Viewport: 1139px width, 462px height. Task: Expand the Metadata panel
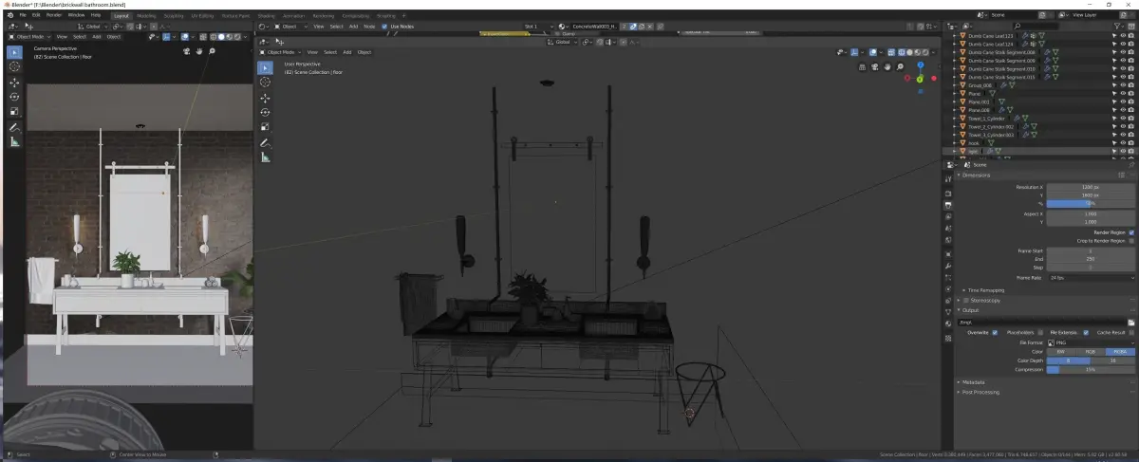tap(972, 382)
